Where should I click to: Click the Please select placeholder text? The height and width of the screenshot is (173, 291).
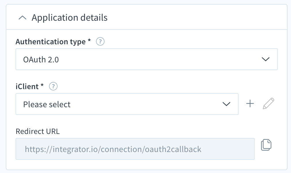coord(47,104)
